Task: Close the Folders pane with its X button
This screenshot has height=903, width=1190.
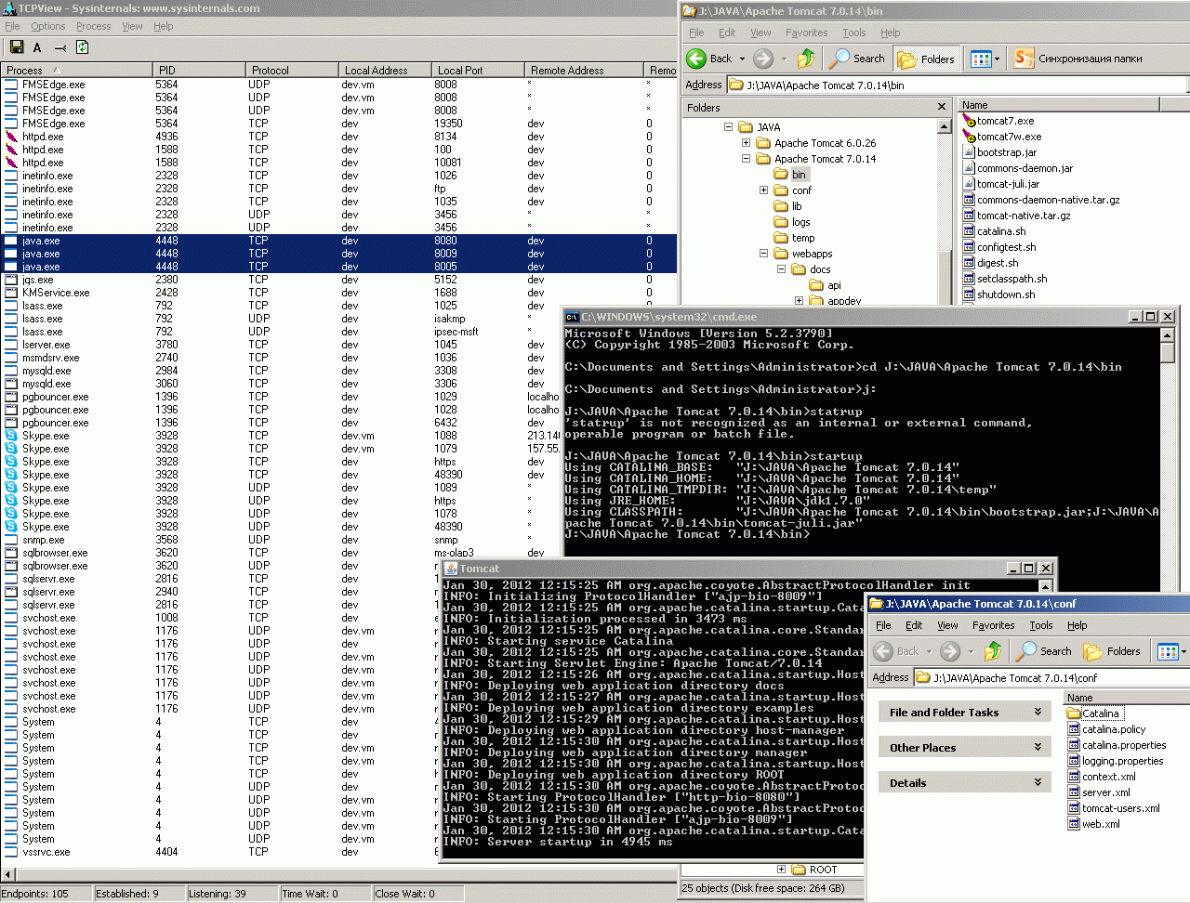Action: pyautogui.click(x=942, y=107)
